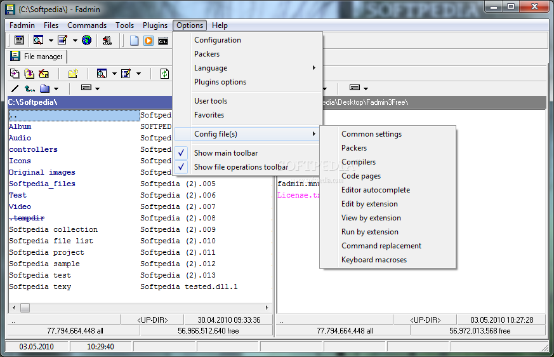Open Editor autocomplete config
This screenshot has height=357, width=554.
click(x=388, y=190)
